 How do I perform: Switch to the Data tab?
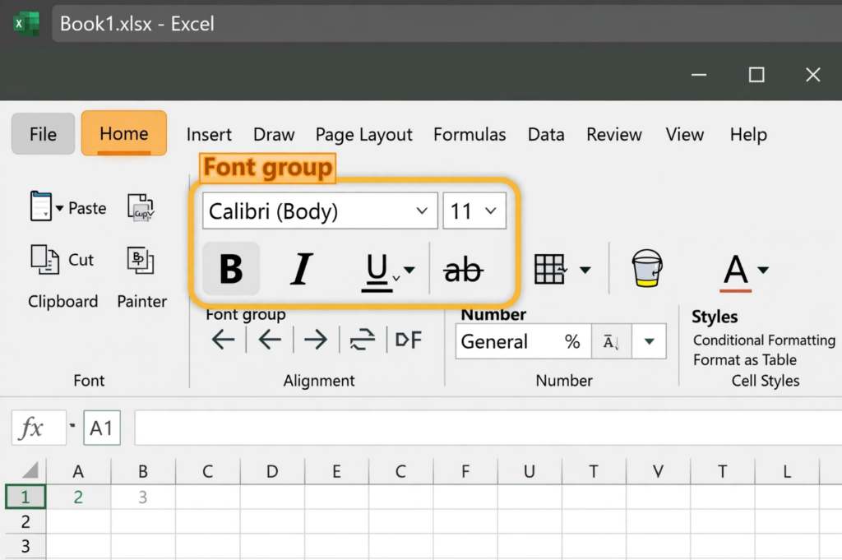point(546,134)
